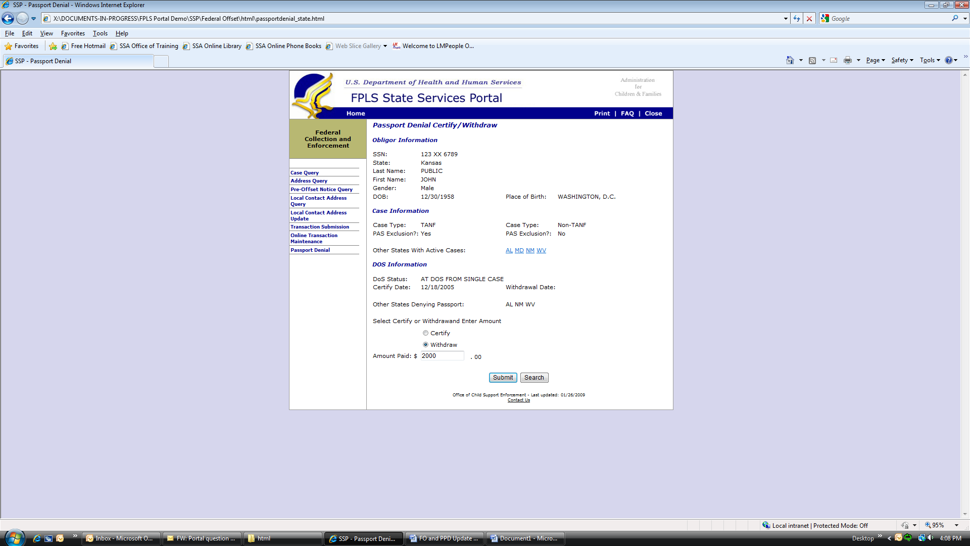Open the Tools menu in menu bar
This screenshot has height=546, width=970.
100,33
